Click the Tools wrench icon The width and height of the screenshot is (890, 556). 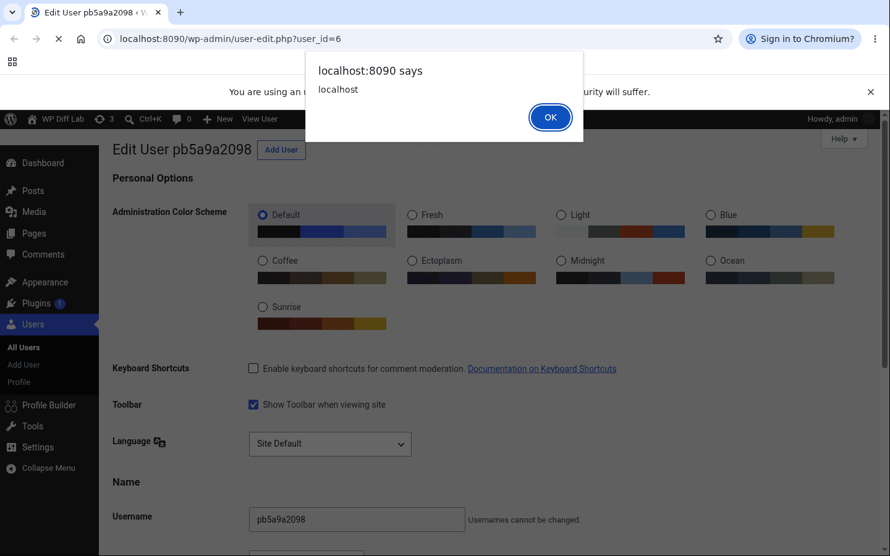coord(11,426)
